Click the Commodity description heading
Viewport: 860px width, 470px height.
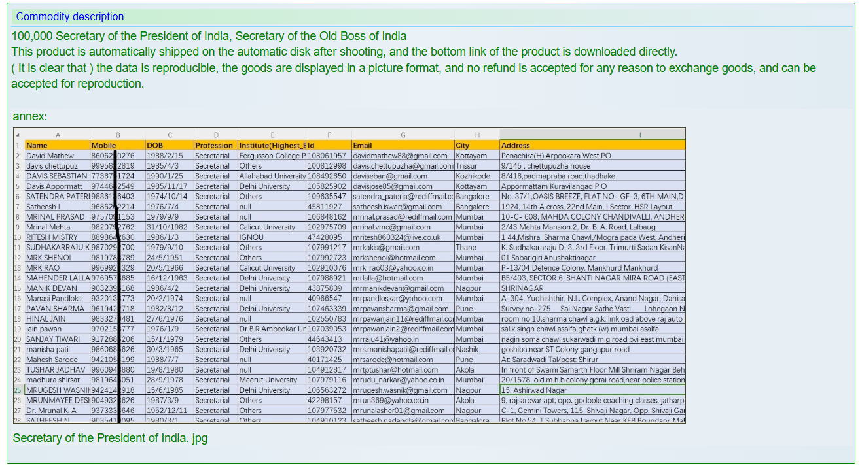coord(70,17)
